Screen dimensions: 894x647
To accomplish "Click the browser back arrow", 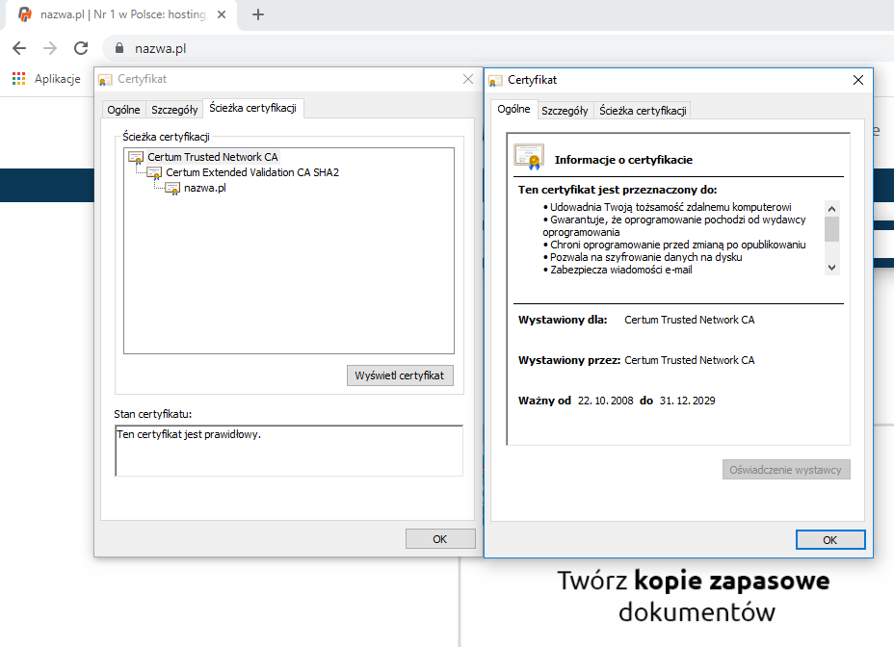I will 19,48.
